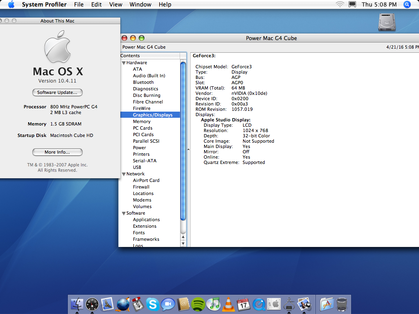The image size is (419, 314).
Task: Select USB under Hardware
Action: point(137,167)
